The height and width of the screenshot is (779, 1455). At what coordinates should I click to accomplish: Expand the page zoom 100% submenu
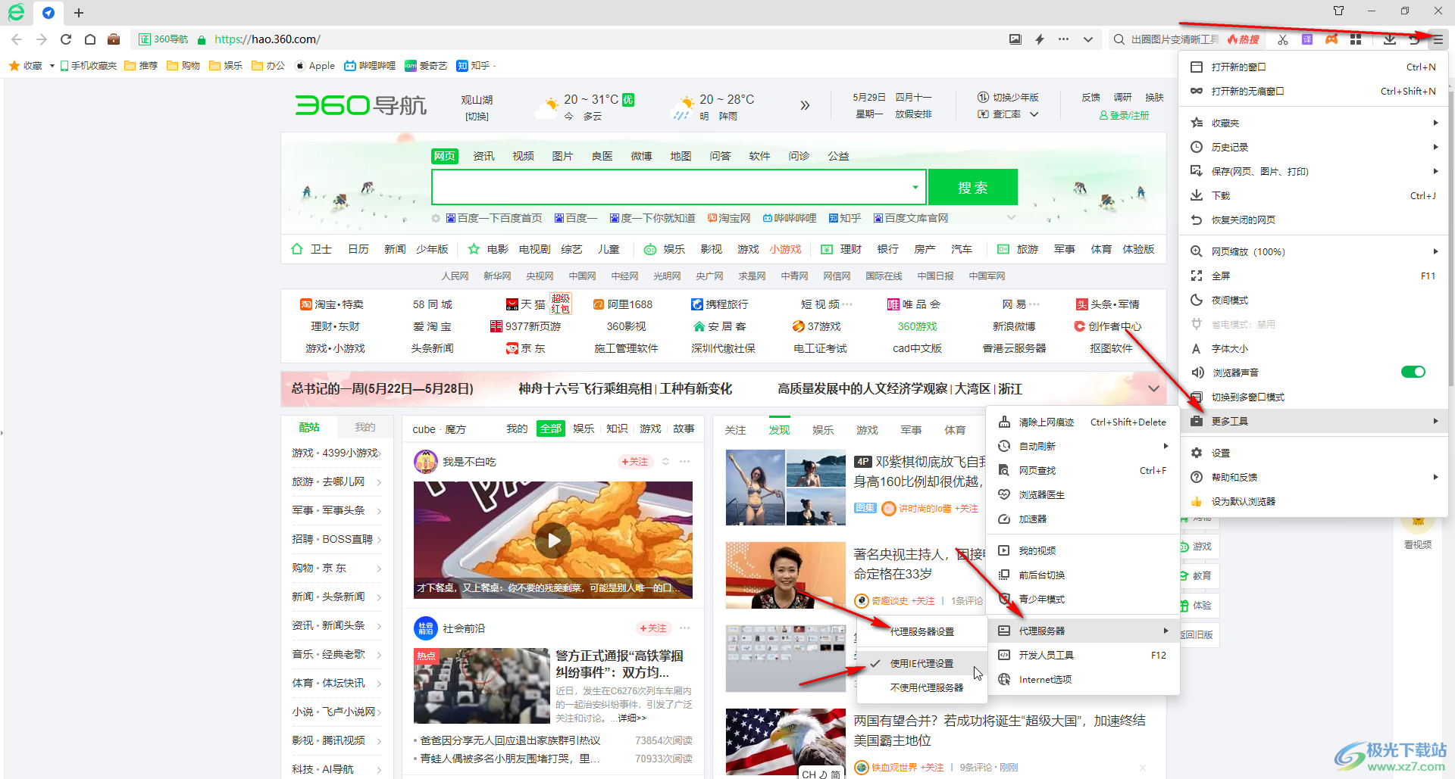tap(1313, 251)
